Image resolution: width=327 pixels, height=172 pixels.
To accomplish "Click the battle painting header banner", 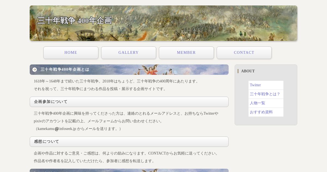I will pyautogui.click(x=163, y=23).
